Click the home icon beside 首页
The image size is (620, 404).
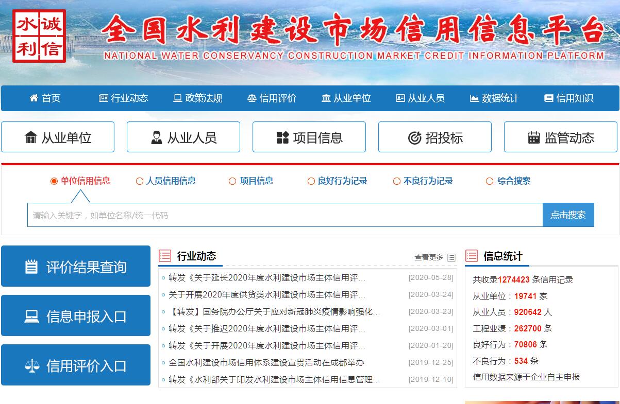pyautogui.click(x=34, y=98)
